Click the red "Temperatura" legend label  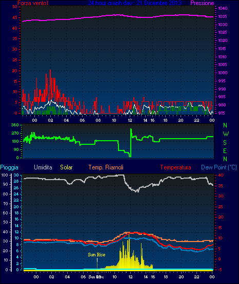click(x=176, y=167)
